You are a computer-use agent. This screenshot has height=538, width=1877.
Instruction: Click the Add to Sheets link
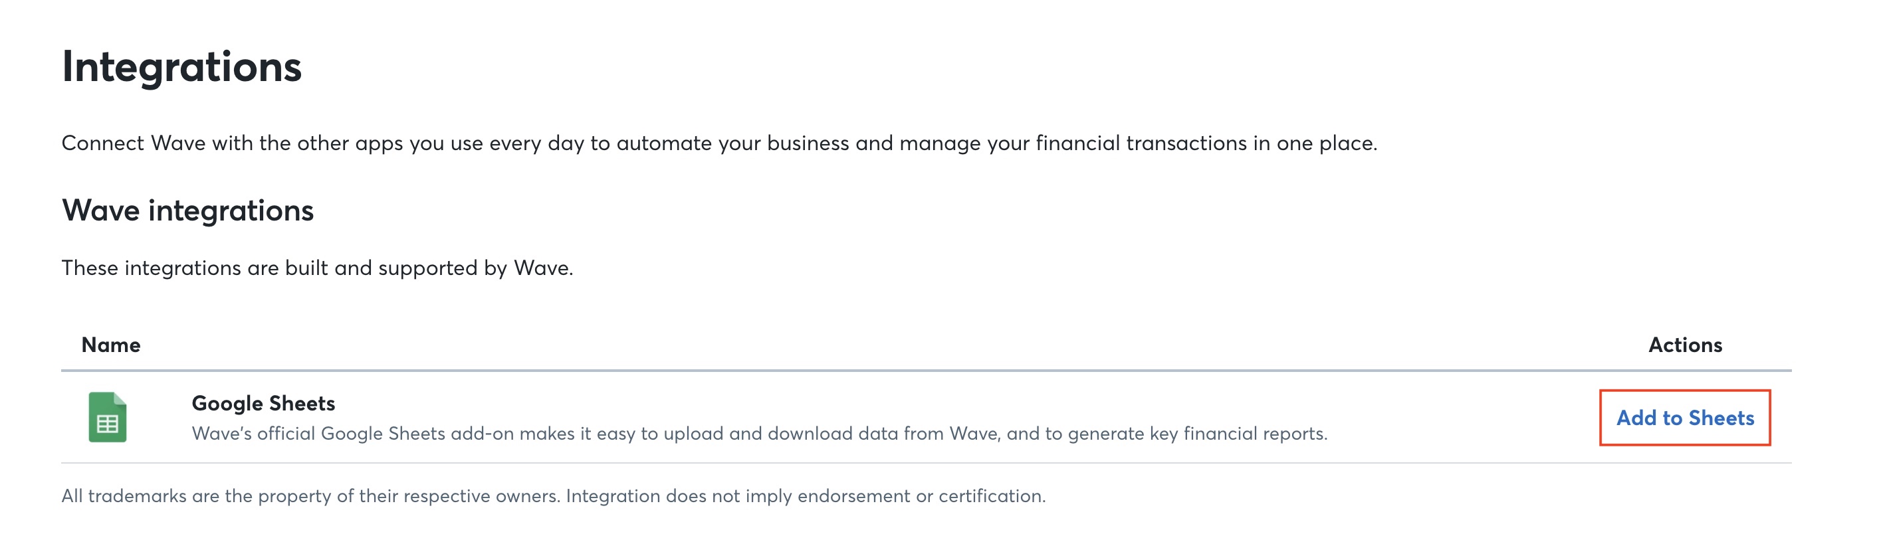1685,418
